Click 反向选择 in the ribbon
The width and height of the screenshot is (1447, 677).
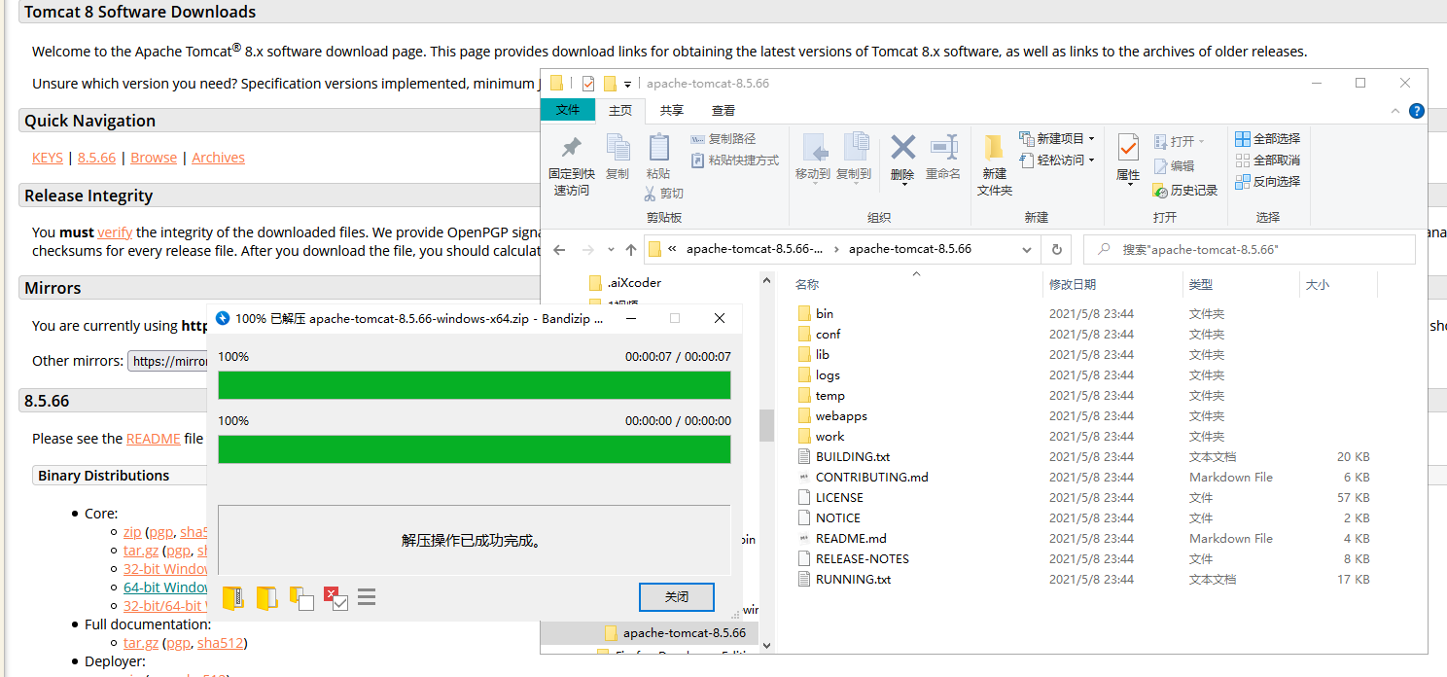pos(1268,181)
